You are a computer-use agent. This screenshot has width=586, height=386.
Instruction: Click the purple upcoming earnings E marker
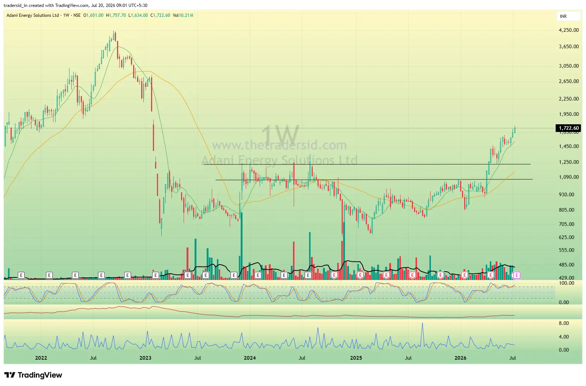point(516,275)
